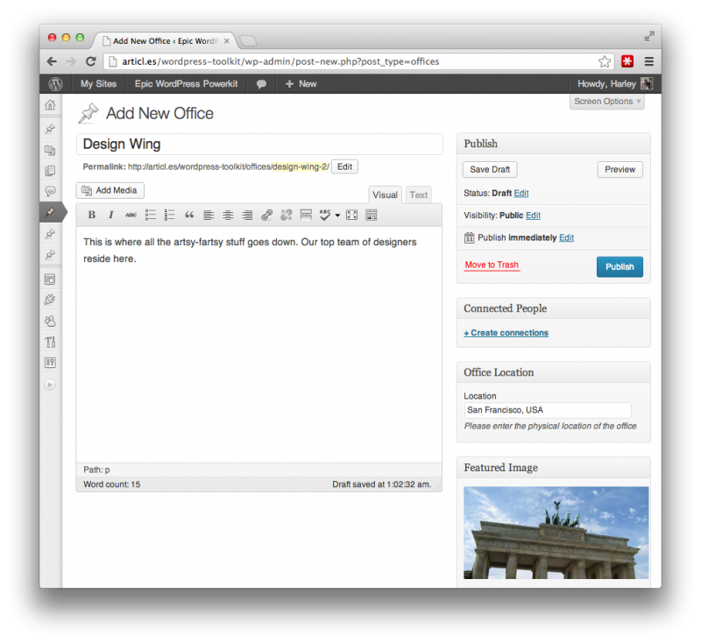
Task: Open the Settings sidebar icon
Action: (x=50, y=363)
